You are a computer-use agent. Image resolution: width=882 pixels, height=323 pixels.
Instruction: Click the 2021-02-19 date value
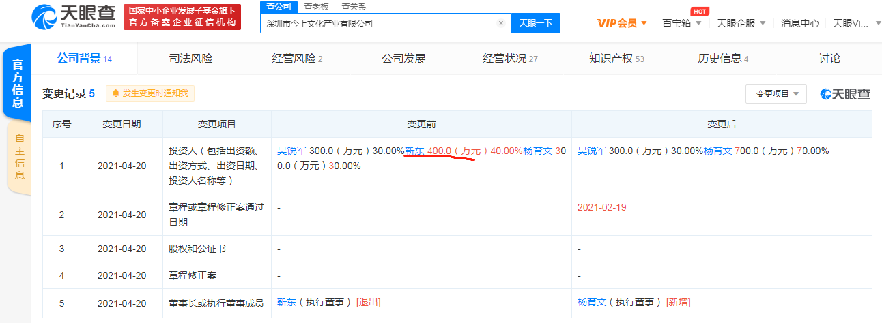click(x=601, y=207)
